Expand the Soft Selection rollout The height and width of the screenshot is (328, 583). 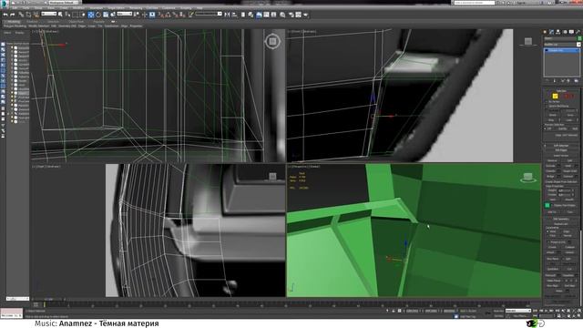click(561, 146)
